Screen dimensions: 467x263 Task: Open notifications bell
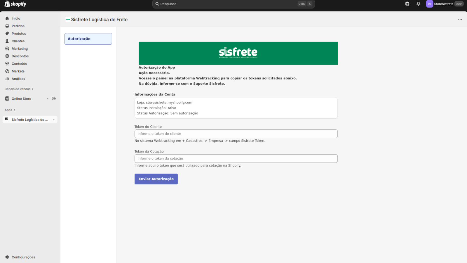418,4
